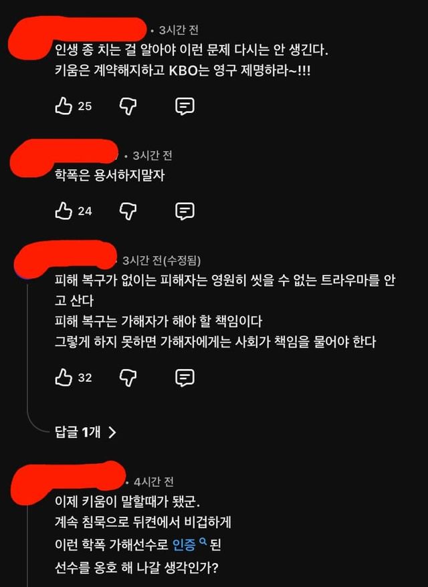Reply to the 학폭은 용서하지말자 comment
This screenshot has width=428, height=587.
point(185,211)
